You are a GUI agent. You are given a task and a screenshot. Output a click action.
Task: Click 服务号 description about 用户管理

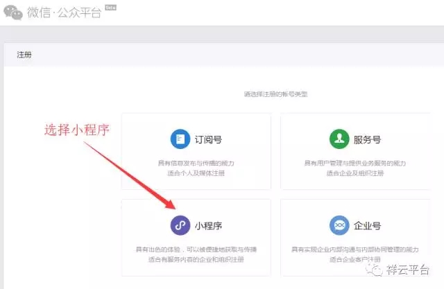coord(355,163)
